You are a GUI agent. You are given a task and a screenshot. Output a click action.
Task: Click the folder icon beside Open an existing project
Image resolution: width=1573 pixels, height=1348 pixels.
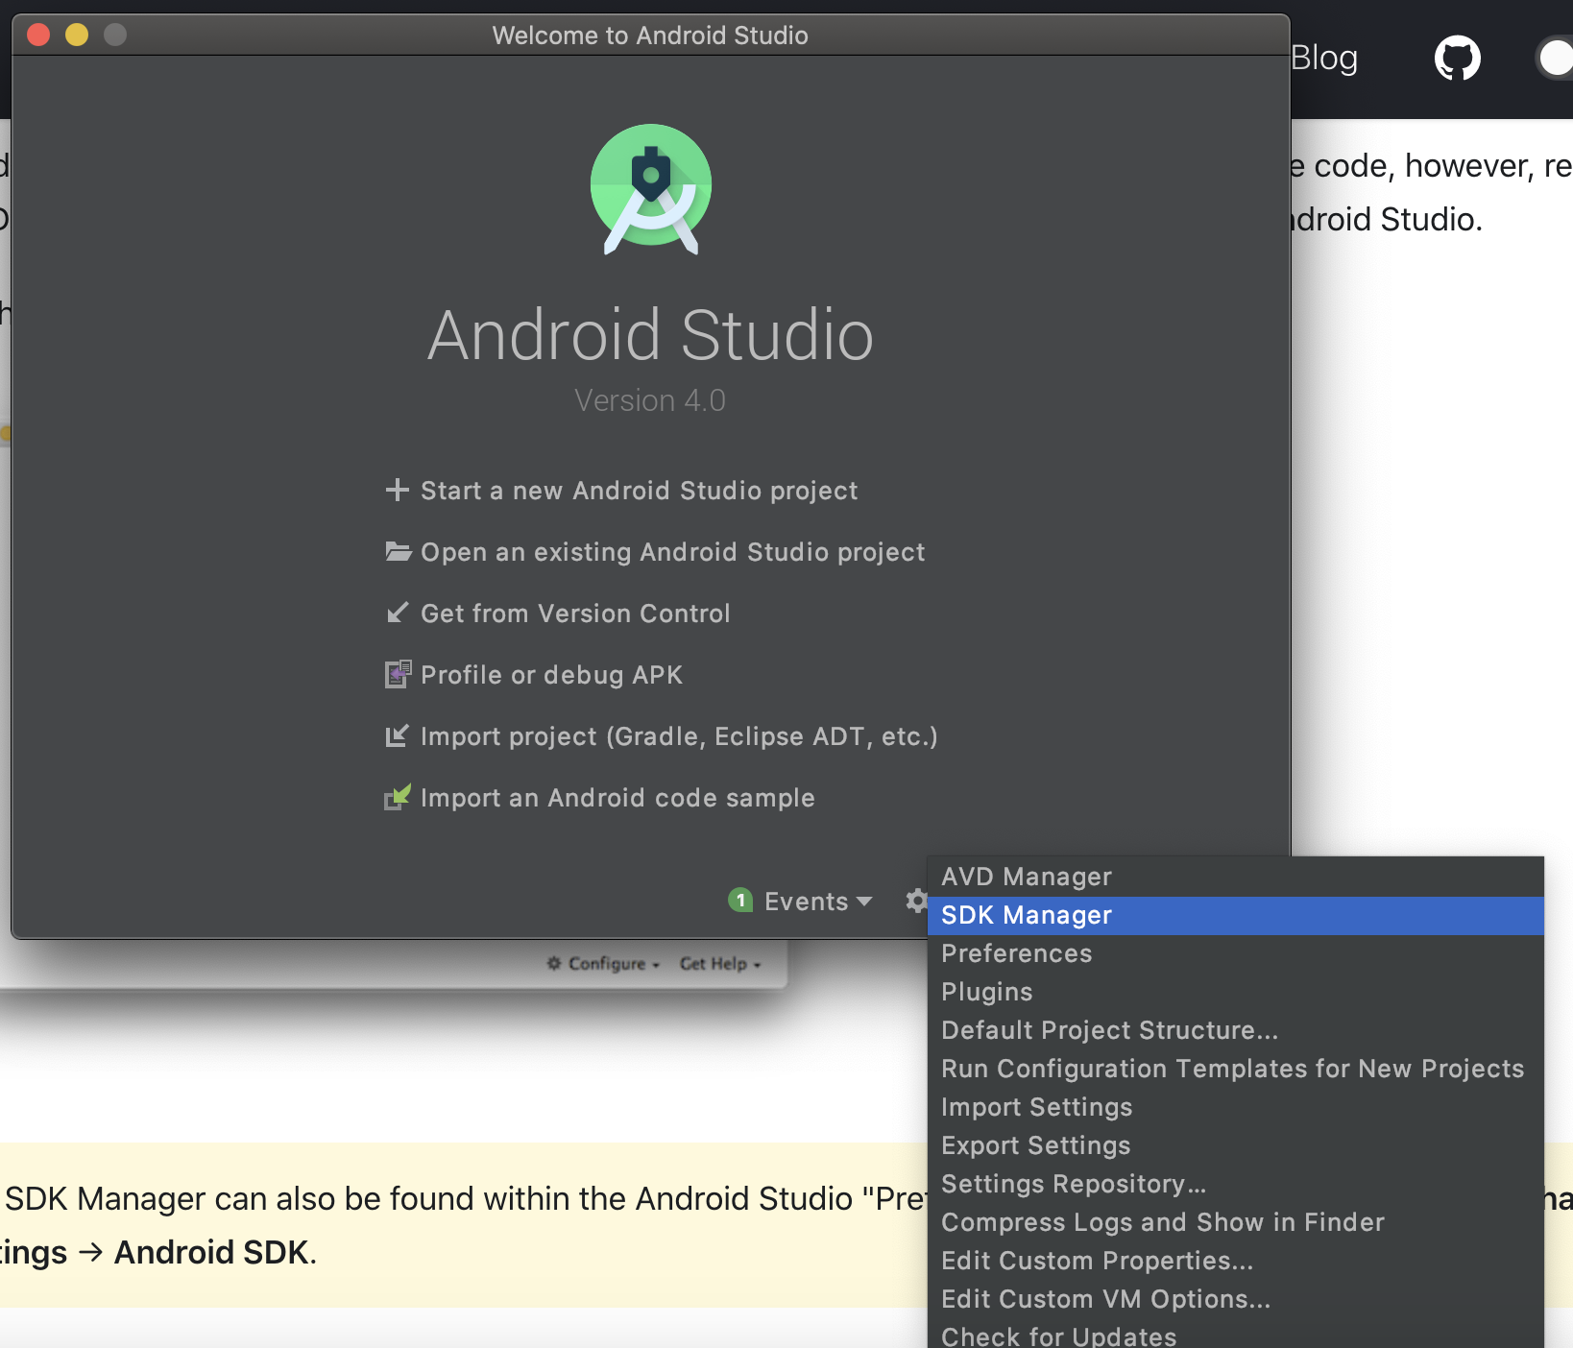[x=398, y=551]
